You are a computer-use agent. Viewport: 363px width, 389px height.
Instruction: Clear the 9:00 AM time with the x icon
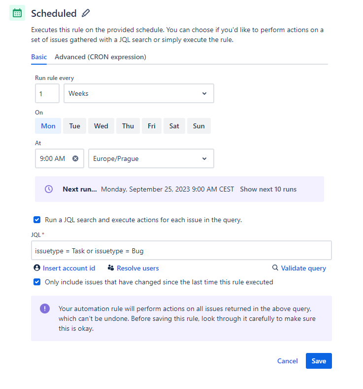coord(75,158)
